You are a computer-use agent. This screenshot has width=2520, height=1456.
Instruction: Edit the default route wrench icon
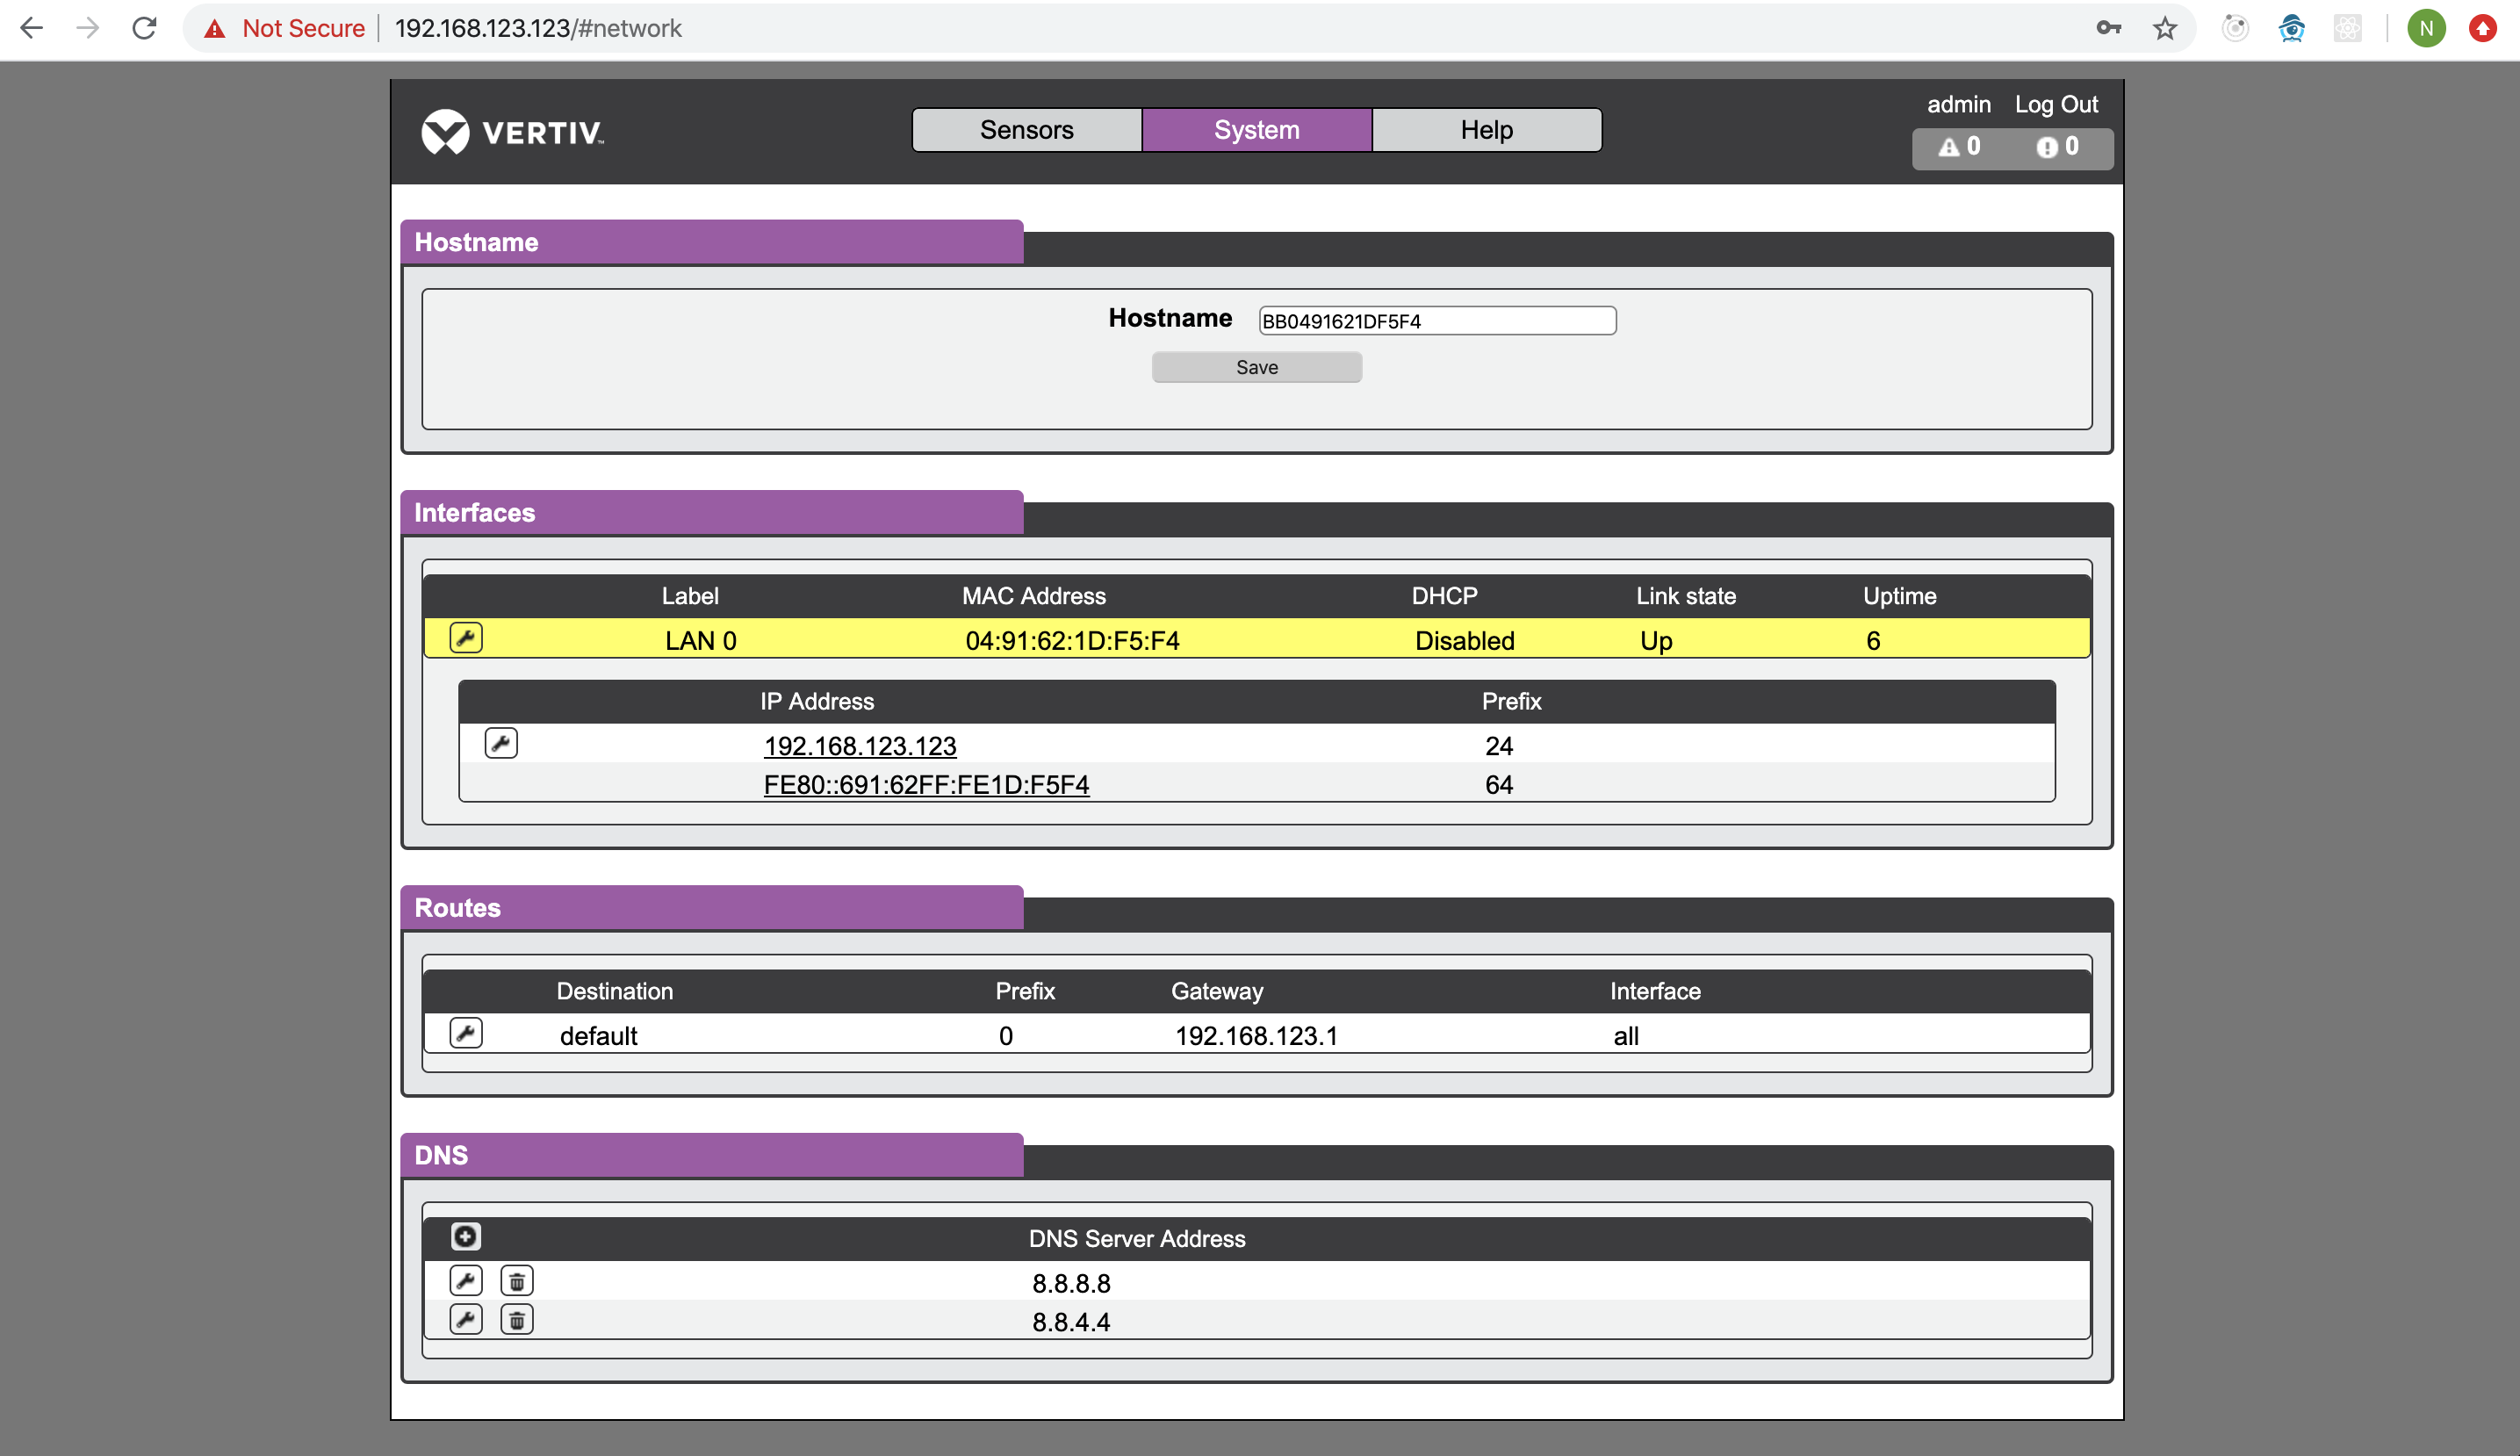(466, 1033)
